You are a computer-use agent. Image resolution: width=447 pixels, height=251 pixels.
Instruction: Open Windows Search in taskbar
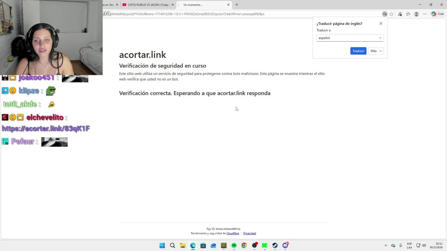(173, 245)
